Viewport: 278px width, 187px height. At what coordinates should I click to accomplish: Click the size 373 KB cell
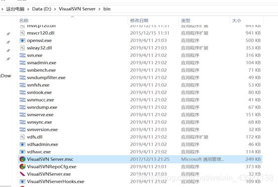pyautogui.click(x=253, y=166)
